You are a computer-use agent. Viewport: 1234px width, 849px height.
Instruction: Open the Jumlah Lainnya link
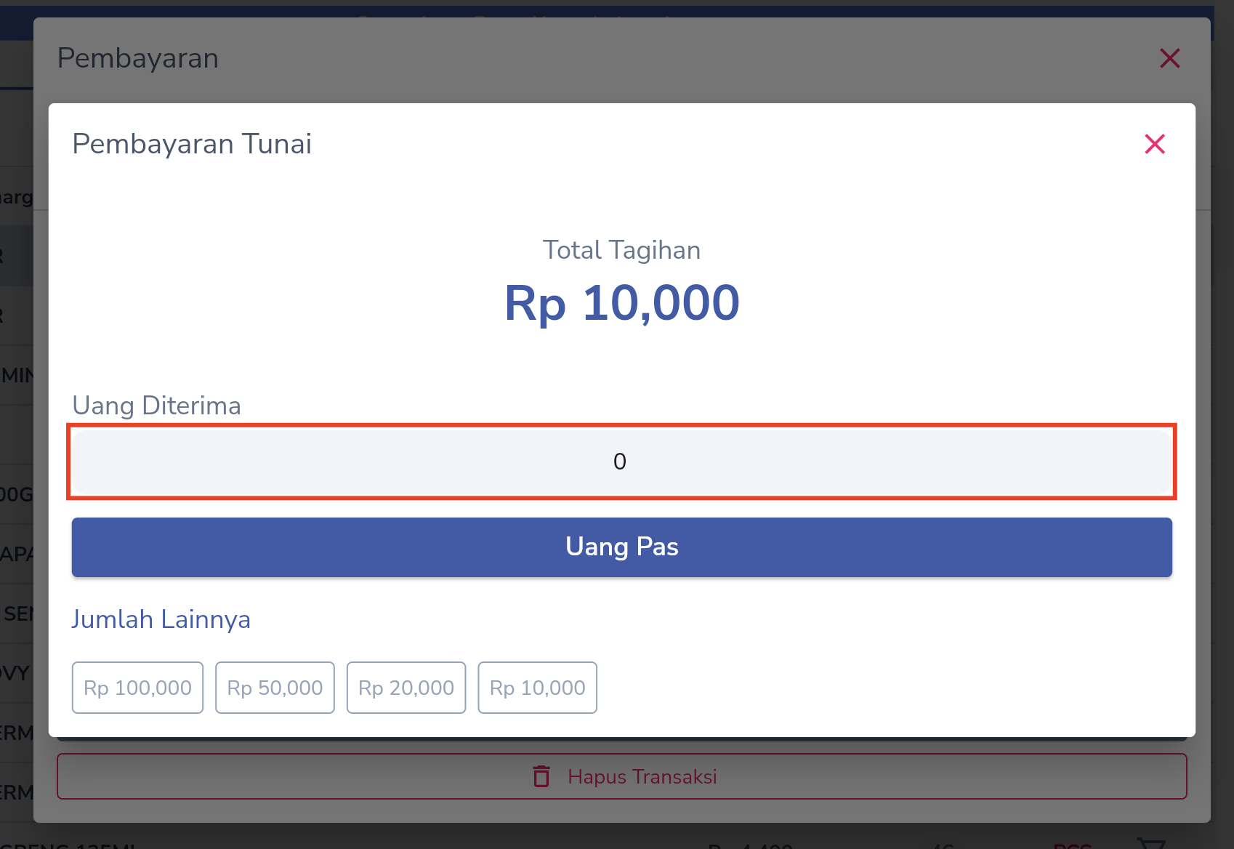(x=161, y=619)
